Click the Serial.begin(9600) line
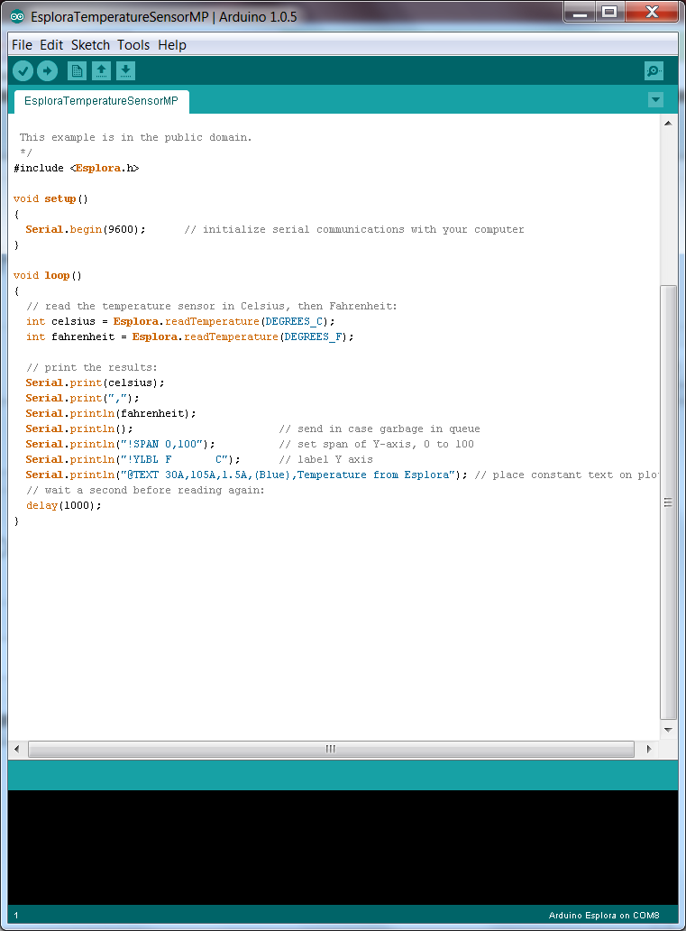The width and height of the screenshot is (686, 931). pos(86,230)
